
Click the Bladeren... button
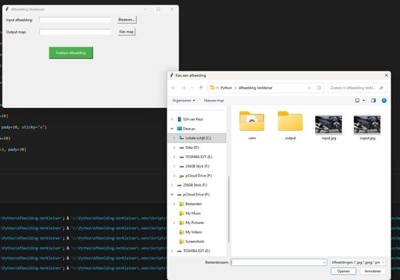(127, 20)
